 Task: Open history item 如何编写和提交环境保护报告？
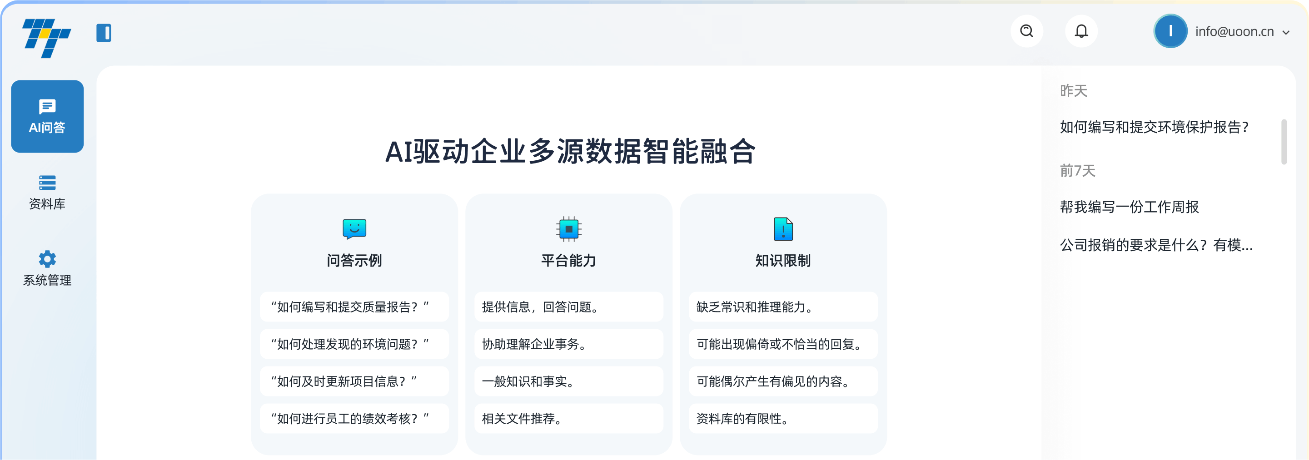click(x=1154, y=127)
